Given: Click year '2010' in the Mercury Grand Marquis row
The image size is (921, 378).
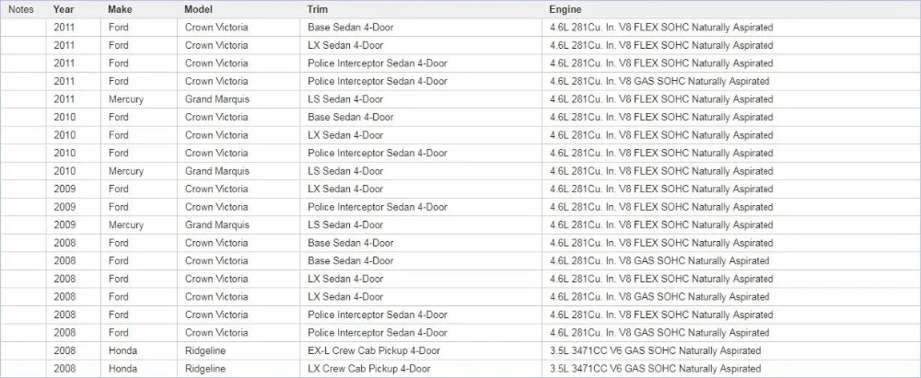Looking at the screenshot, I should [64, 171].
